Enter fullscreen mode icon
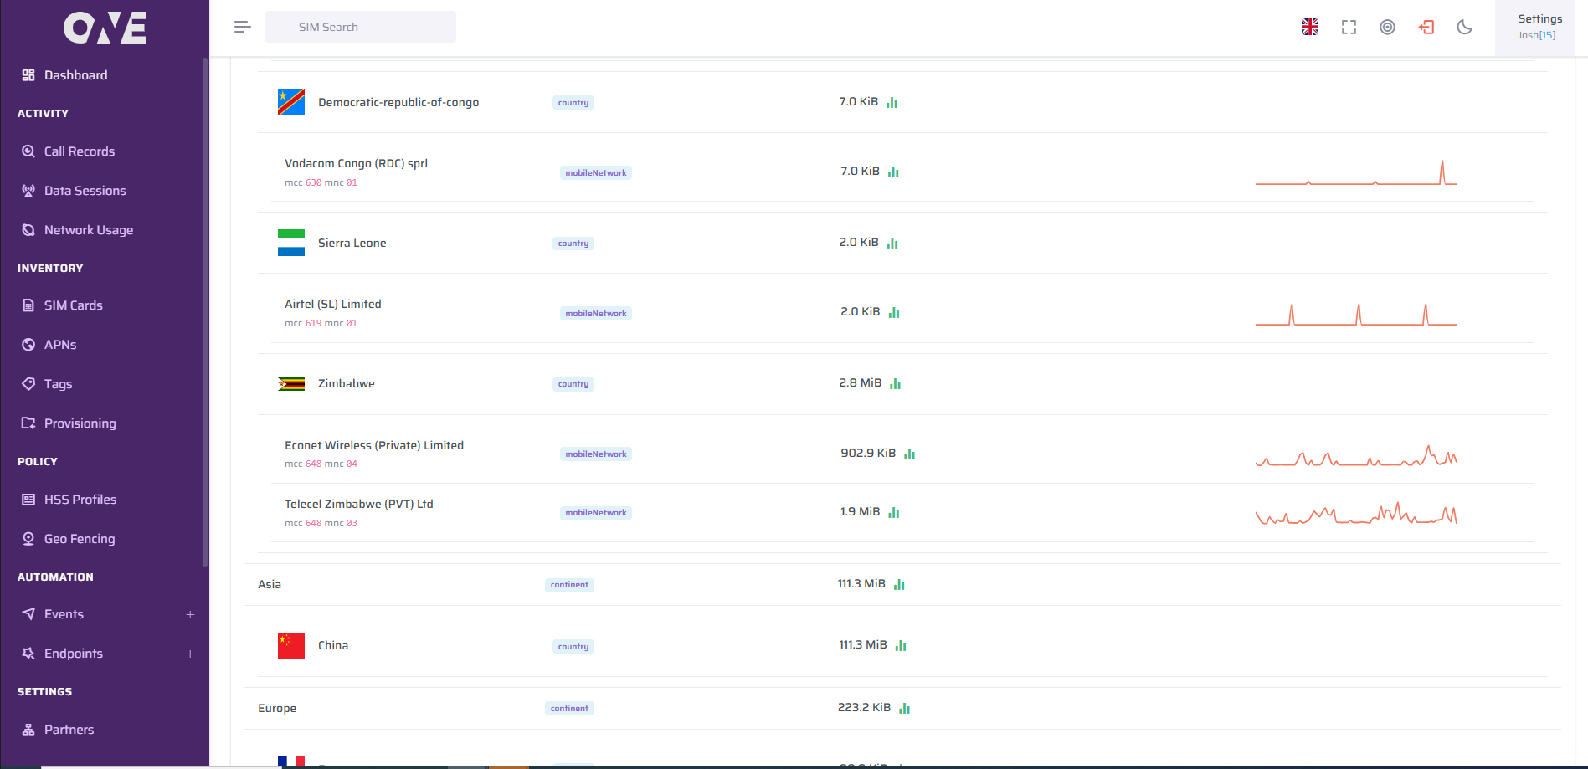The width and height of the screenshot is (1588, 769). [x=1349, y=27]
